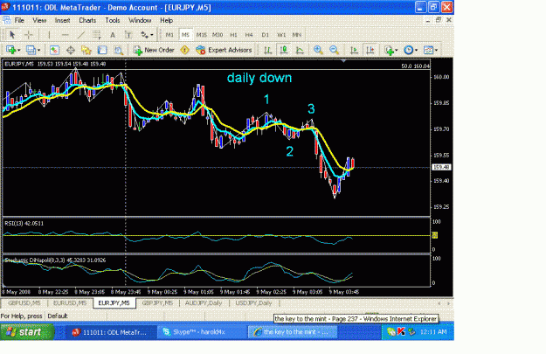546x354 pixels.
Task: Switch to the USDJPY,Daily chart tab
Action: click(253, 303)
